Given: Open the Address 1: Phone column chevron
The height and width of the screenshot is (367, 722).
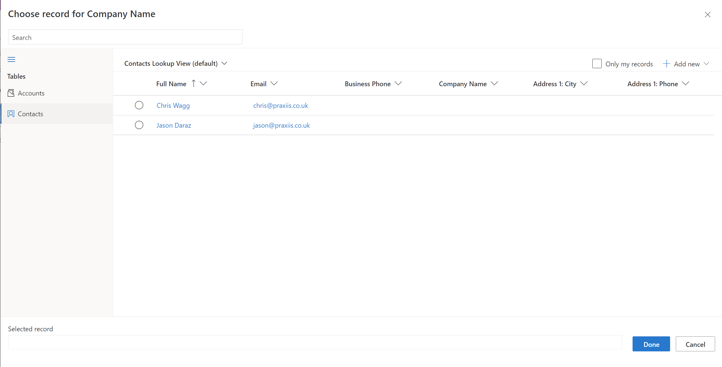Looking at the screenshot, I should coord(685,83).
